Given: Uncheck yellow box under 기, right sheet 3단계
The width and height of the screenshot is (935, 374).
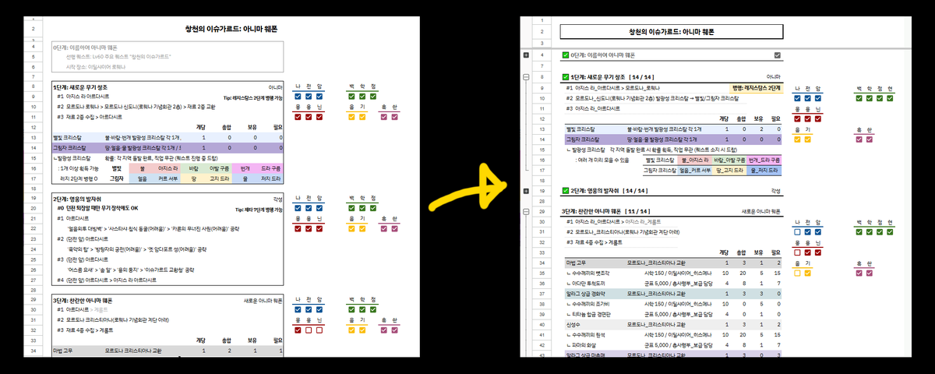Looking at the screenshot, I should click(807, 273).
